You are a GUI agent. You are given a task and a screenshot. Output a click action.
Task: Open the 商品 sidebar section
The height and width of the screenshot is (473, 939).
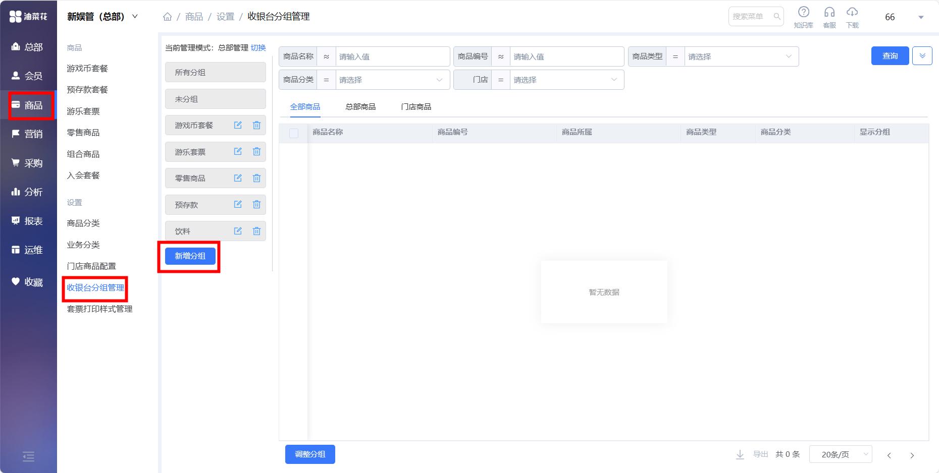28,105
